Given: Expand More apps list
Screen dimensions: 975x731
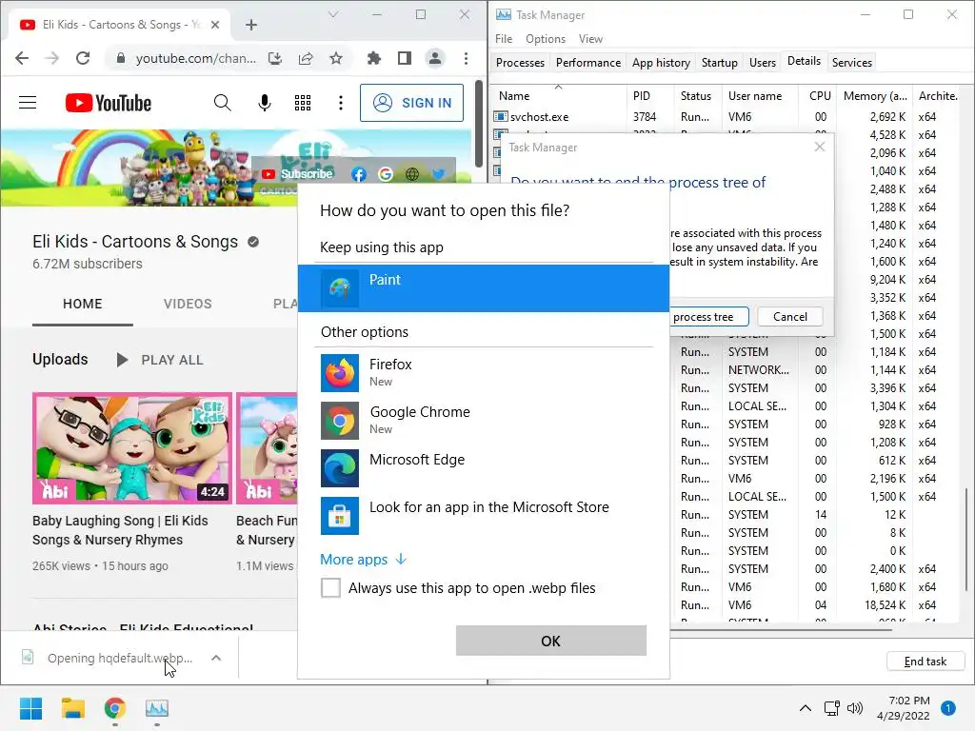Looking at the screenshot, I should (363, 560).
